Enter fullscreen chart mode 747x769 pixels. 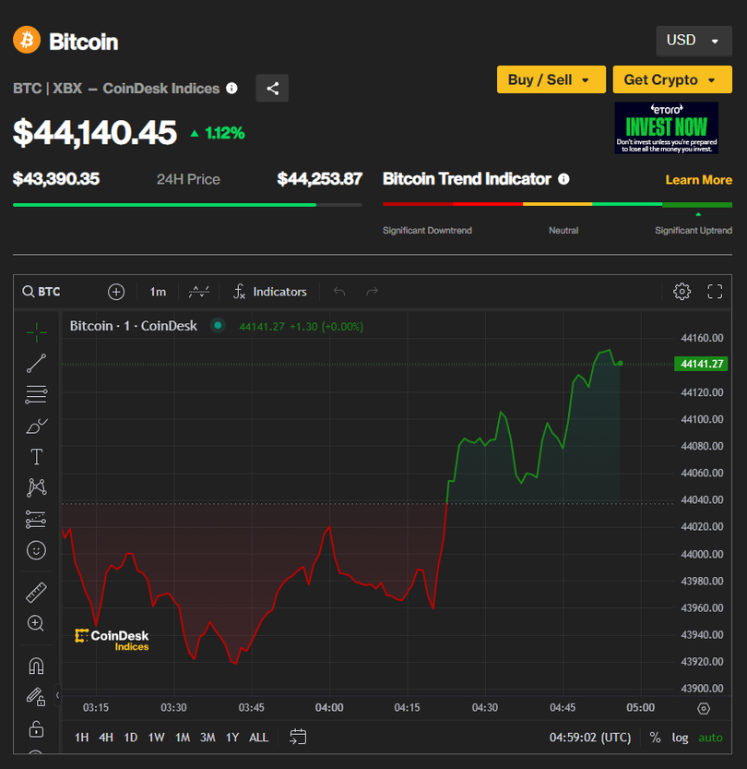tap(715, 292)
